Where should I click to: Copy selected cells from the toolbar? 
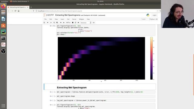[x=54, y=23]
